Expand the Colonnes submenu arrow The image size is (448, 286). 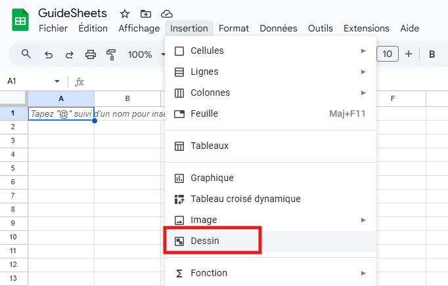coord(363,92)
